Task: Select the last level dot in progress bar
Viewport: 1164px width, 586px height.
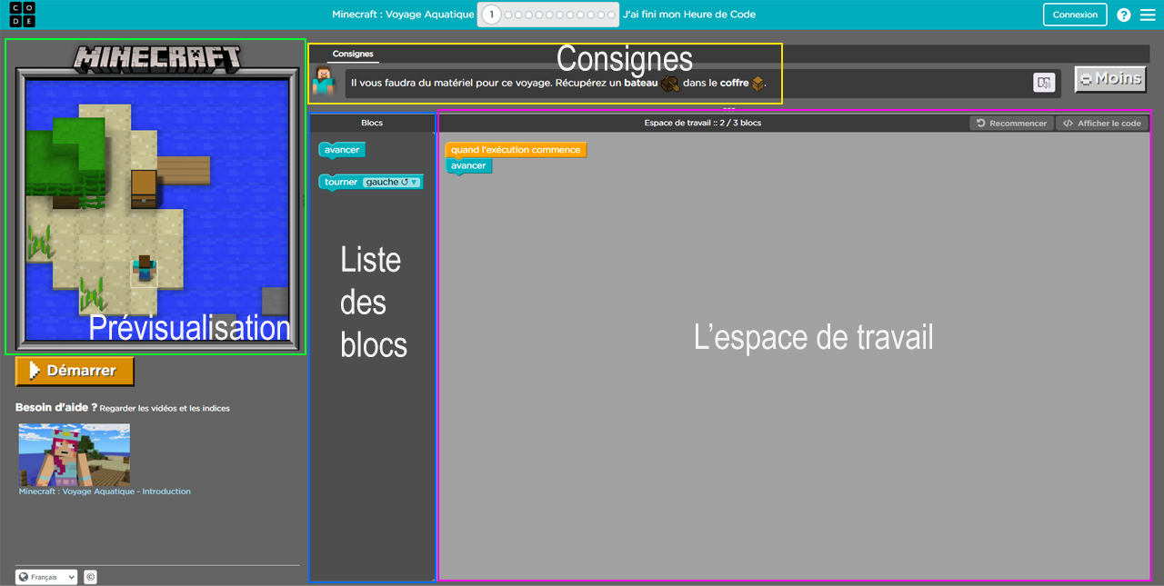Action: click(612, 15)
